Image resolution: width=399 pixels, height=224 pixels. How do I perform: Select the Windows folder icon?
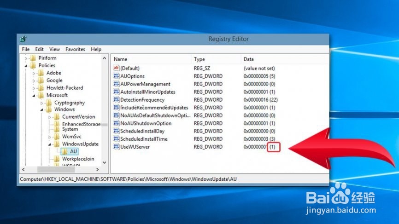tap(49, 109)
